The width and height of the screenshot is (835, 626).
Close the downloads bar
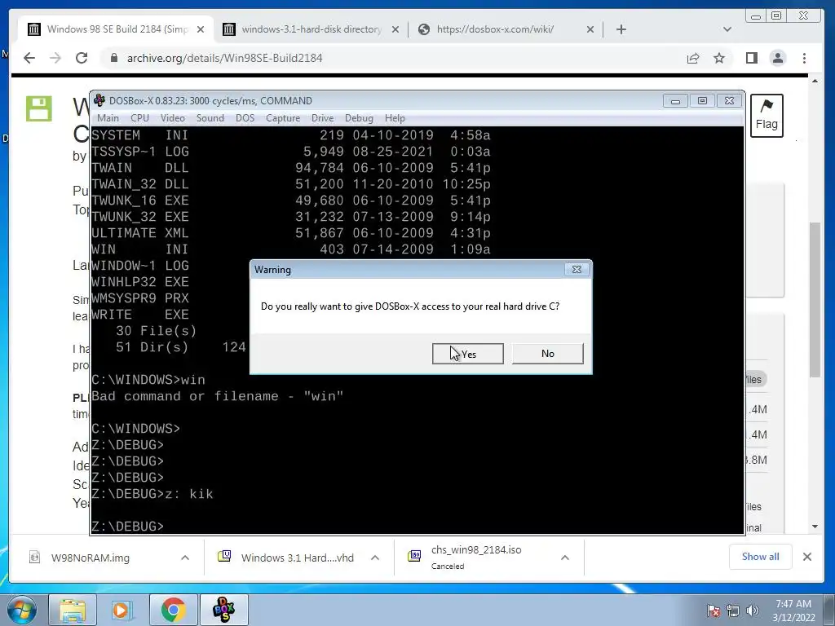(806, 557)
